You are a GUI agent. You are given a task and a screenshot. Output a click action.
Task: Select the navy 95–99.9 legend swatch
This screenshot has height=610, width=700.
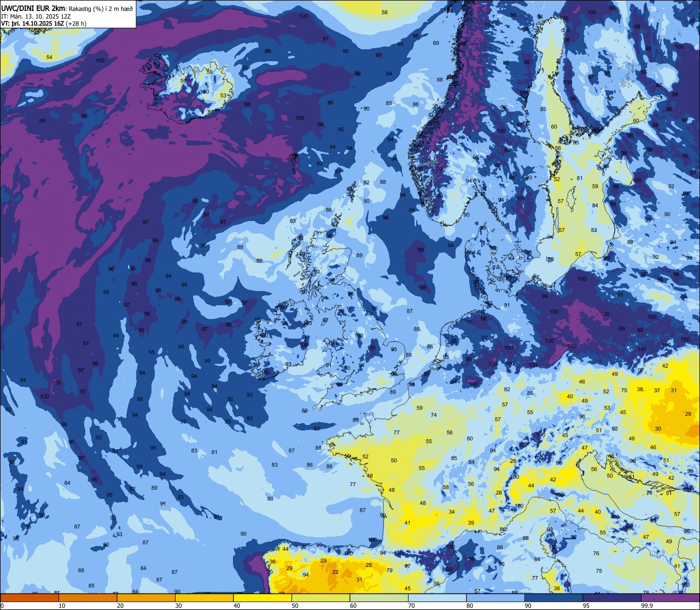[612, 597]
